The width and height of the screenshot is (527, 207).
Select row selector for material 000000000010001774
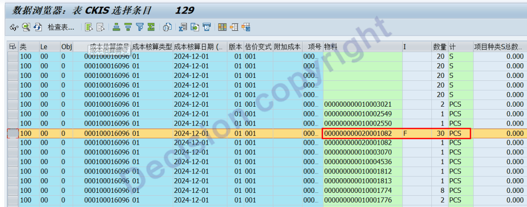pyautogui.click(x=12, y=190)
